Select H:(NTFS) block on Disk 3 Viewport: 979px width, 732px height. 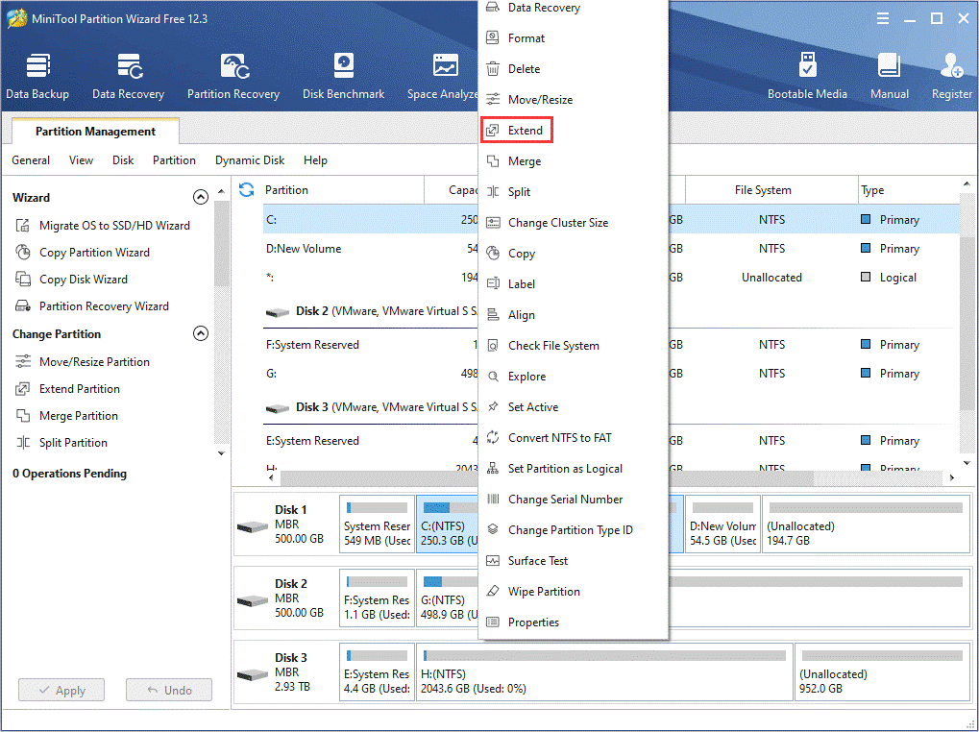coord(604,672)
